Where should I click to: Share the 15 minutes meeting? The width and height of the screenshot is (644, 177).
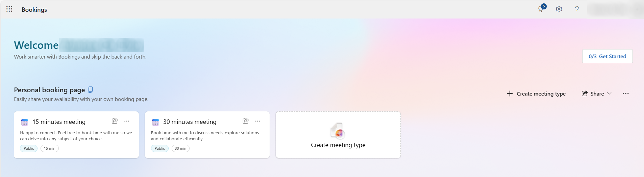coord(115,121)
